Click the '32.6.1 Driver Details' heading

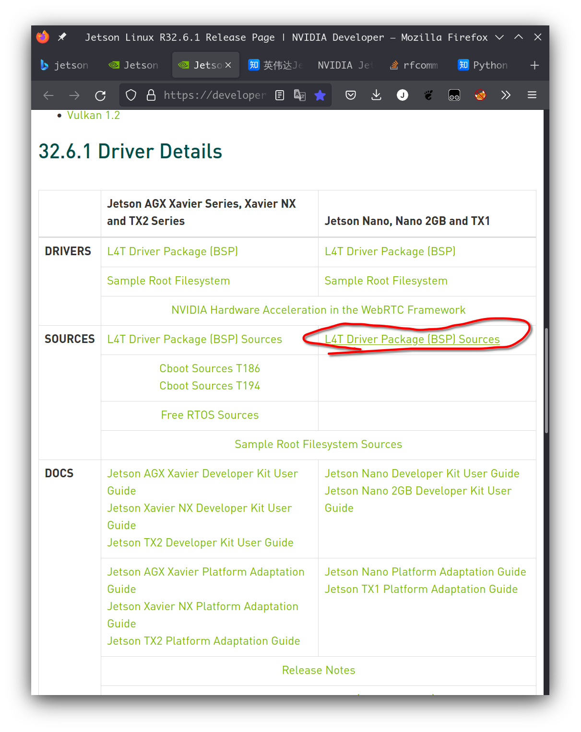tap(130, 152)
